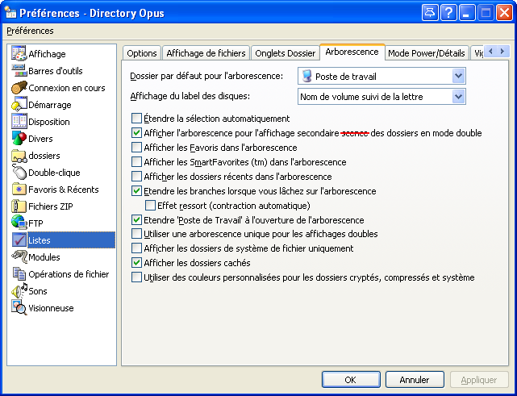Select the Arborescence tab

point(352,52)
